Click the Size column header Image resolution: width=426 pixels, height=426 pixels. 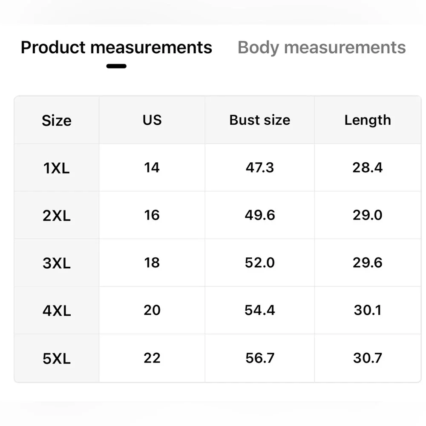click(57, 121)
